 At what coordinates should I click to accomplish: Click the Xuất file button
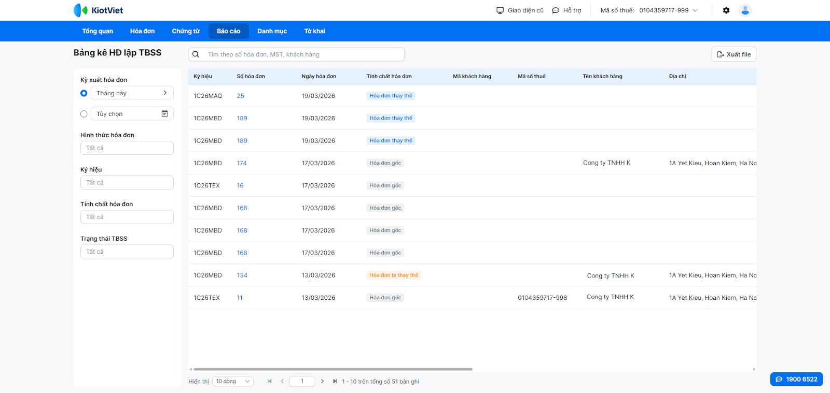[x=734, y=54]
